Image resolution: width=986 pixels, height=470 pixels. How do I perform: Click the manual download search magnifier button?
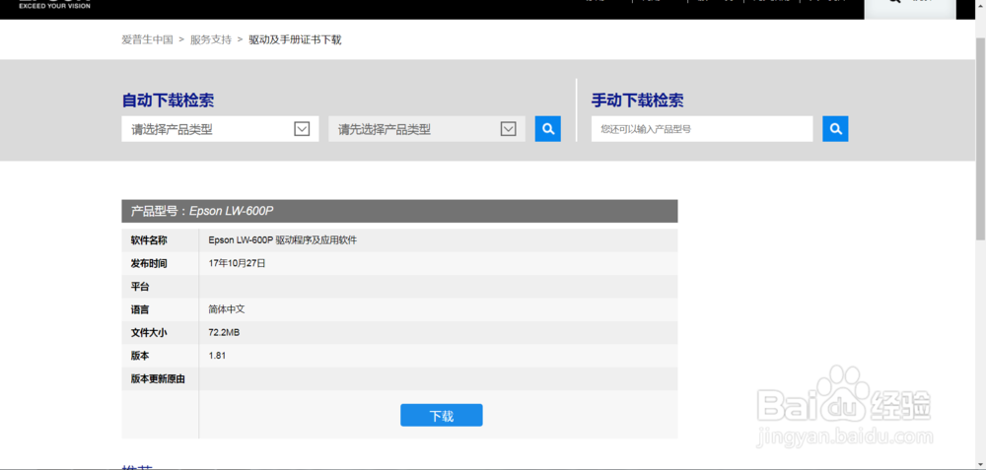(x=835, y=129)
